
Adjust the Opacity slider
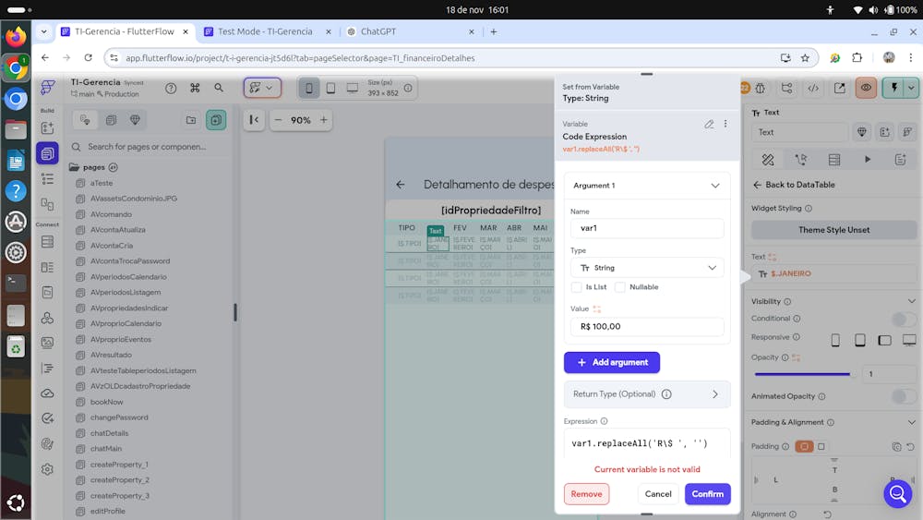[x=802, y=374]
